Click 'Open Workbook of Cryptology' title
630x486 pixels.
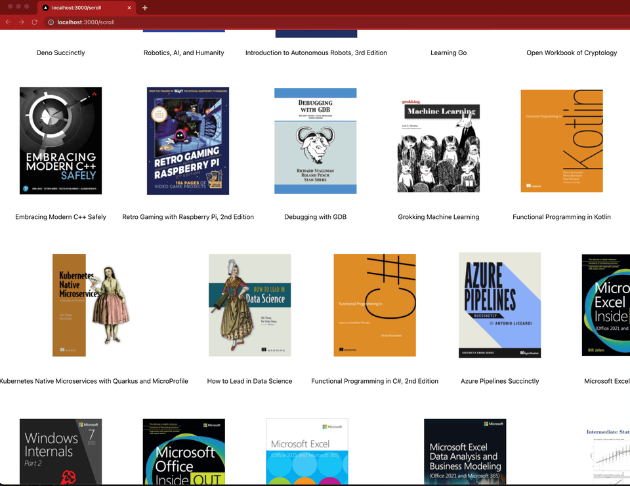(x=572, y=52)
